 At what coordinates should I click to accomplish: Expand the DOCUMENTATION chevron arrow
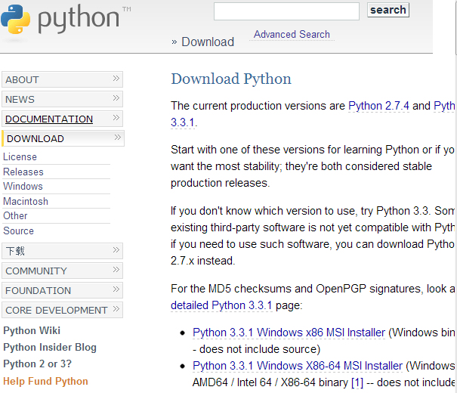116,117
